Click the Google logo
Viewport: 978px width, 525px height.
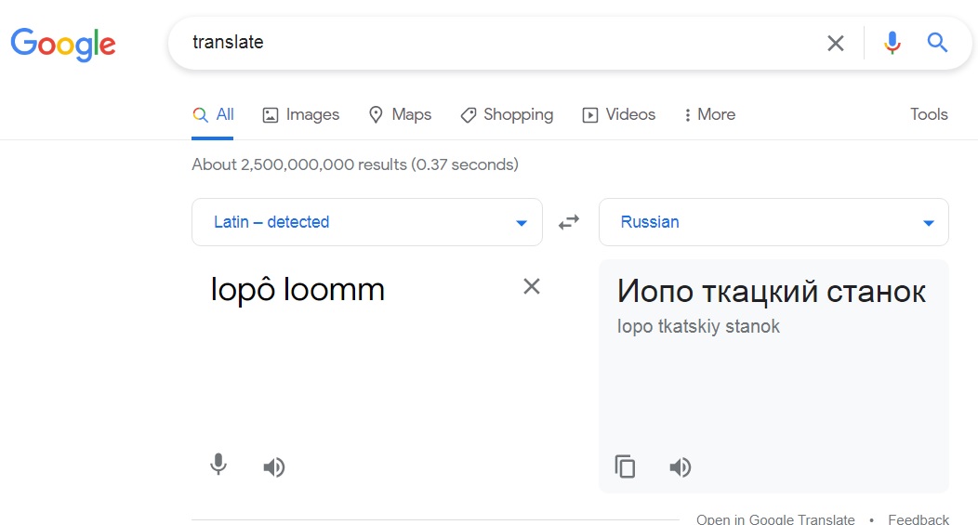tap(63, 44)
